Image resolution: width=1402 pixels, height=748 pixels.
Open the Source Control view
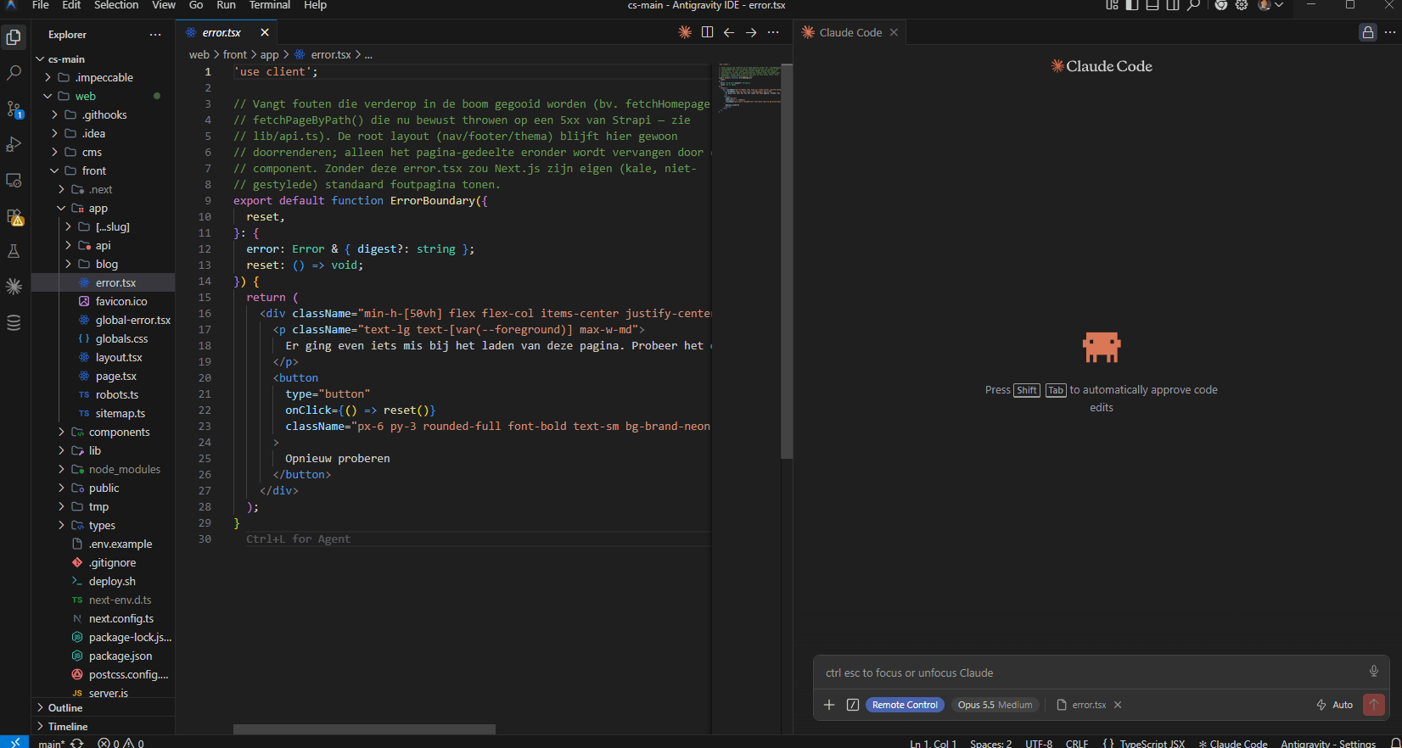(x=14, y=109)
